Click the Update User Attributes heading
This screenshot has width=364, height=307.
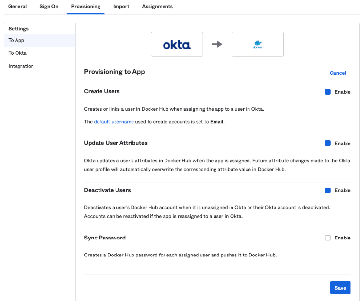(x=116, y=143)
